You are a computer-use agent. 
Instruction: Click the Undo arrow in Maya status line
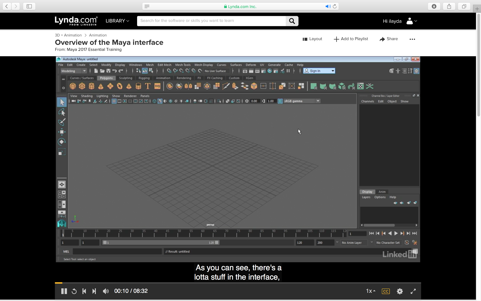[115, 71]
